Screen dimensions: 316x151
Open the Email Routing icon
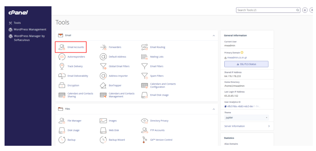(x=145, y=47)
